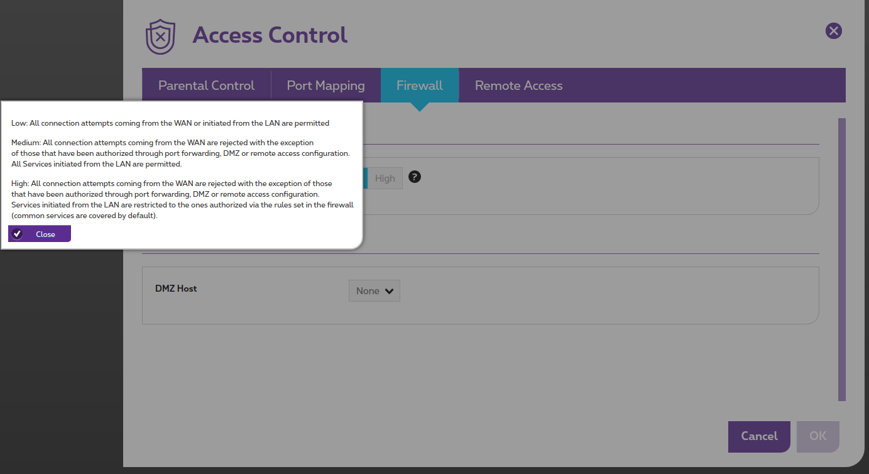
Task: Click the DMZ Host dropdown chevron arrow
Action: (389, 291)
